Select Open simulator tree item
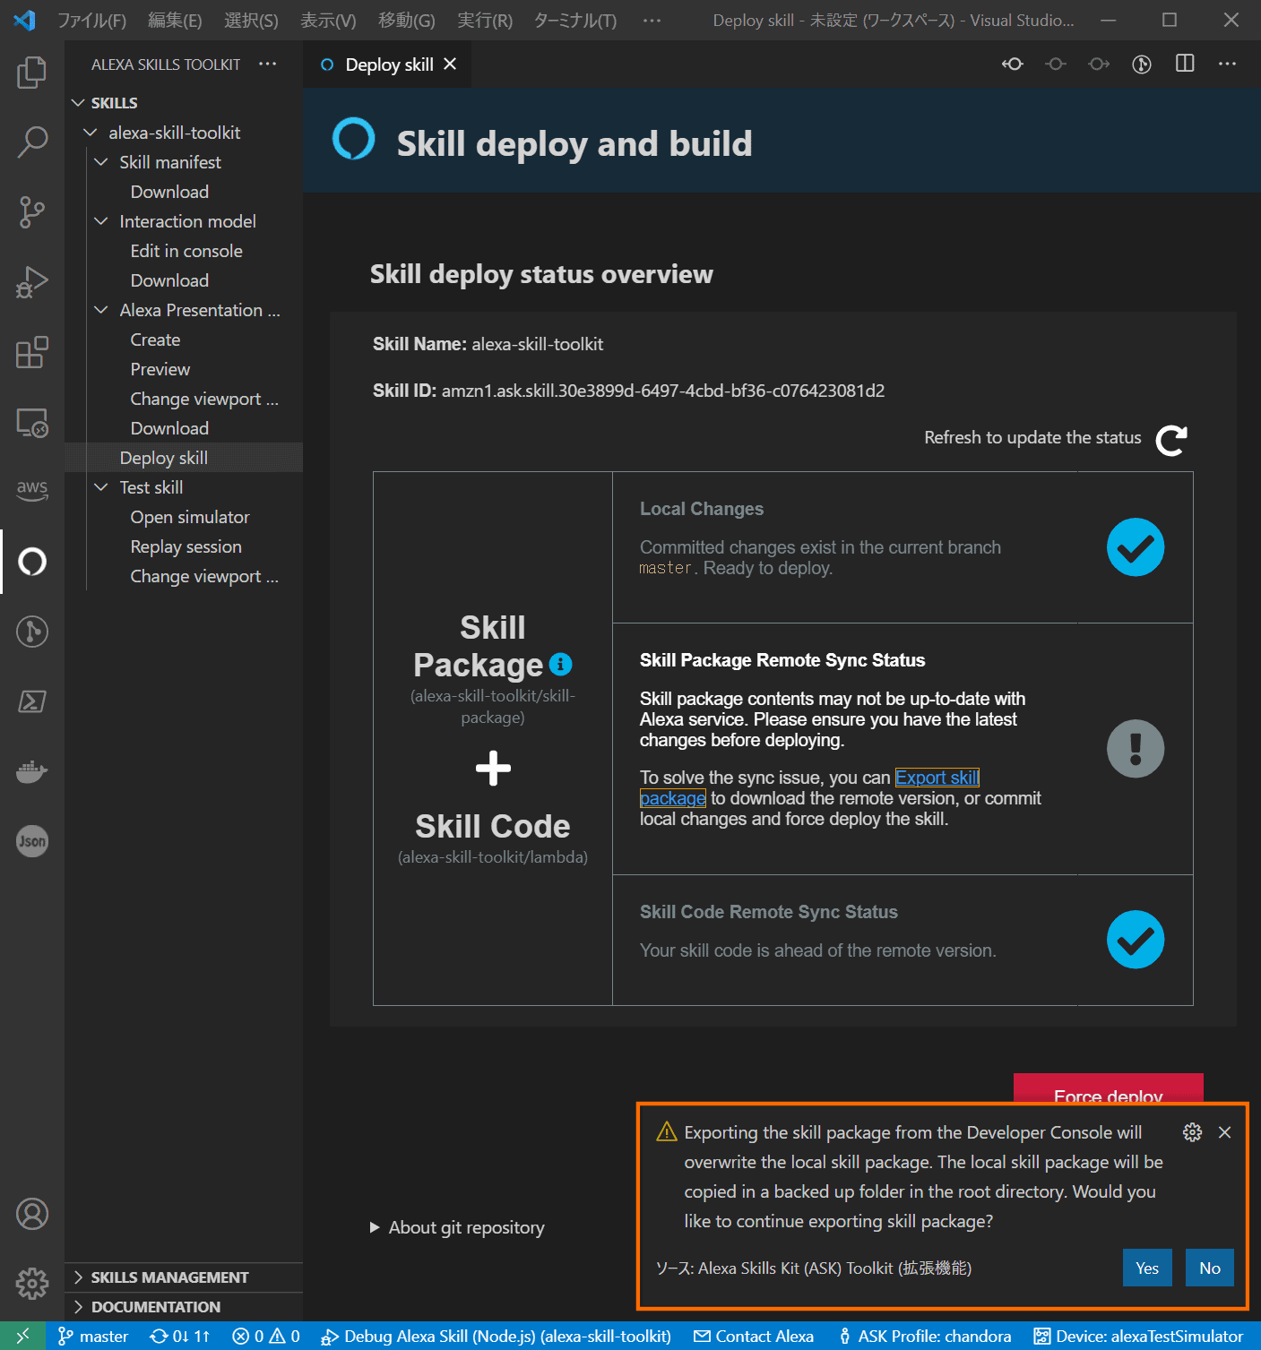Image resolution: width=1261 pixels, height=1350 pixels. point(190,517)
